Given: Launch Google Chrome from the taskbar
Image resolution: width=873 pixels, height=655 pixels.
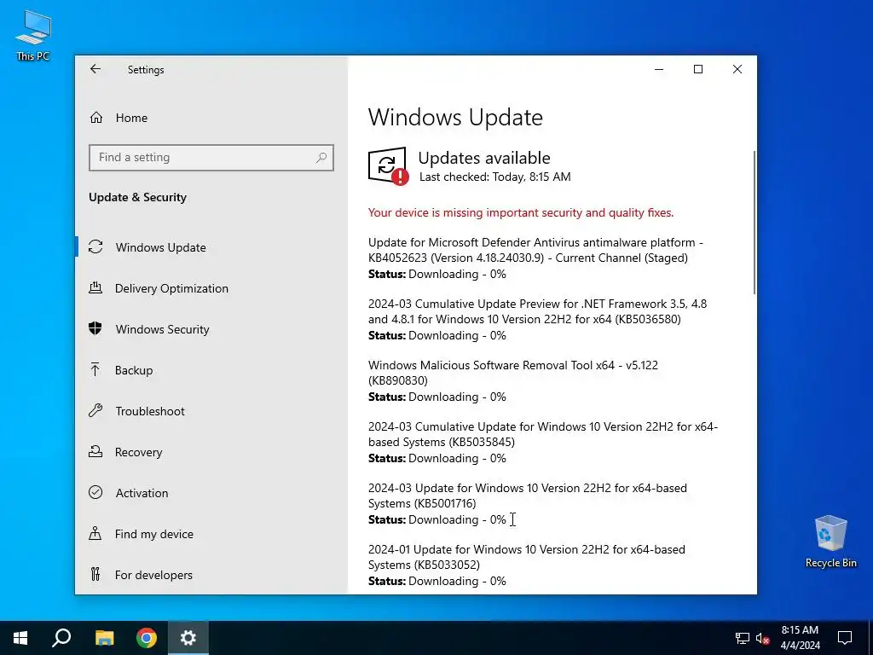Looking at the screenshot, I should 147,638.
